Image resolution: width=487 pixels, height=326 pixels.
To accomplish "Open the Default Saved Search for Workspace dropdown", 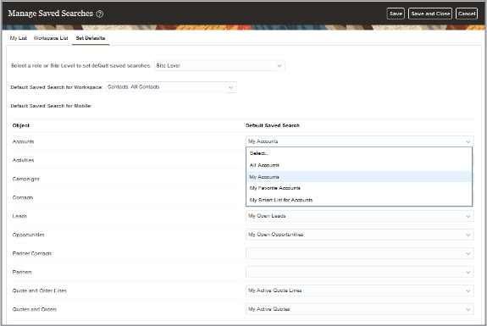I will [171, 87].
